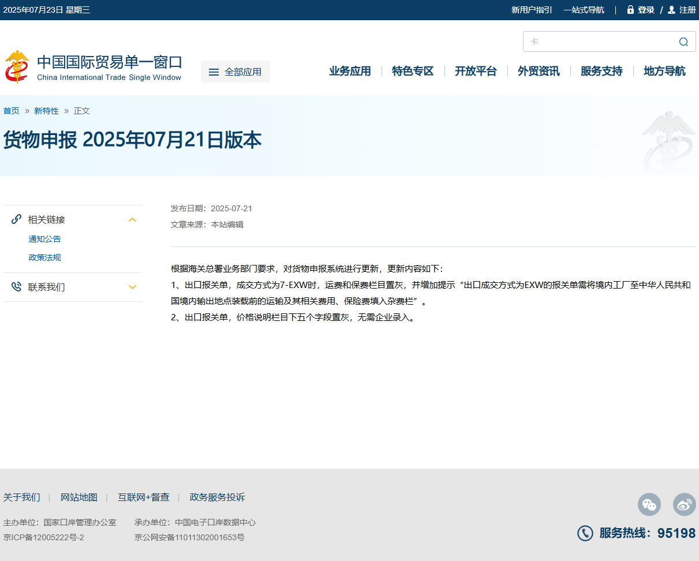Open 新用户指引 in the top bar
This screenshot has width=699, height=561.
coord(530,9)
